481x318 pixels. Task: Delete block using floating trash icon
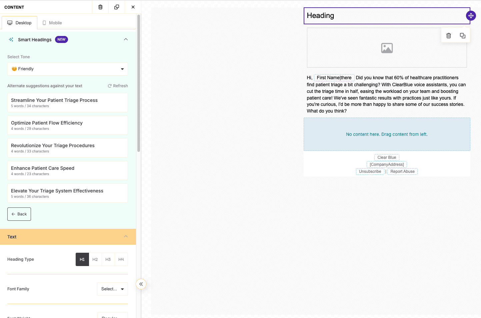coord(449,36)
